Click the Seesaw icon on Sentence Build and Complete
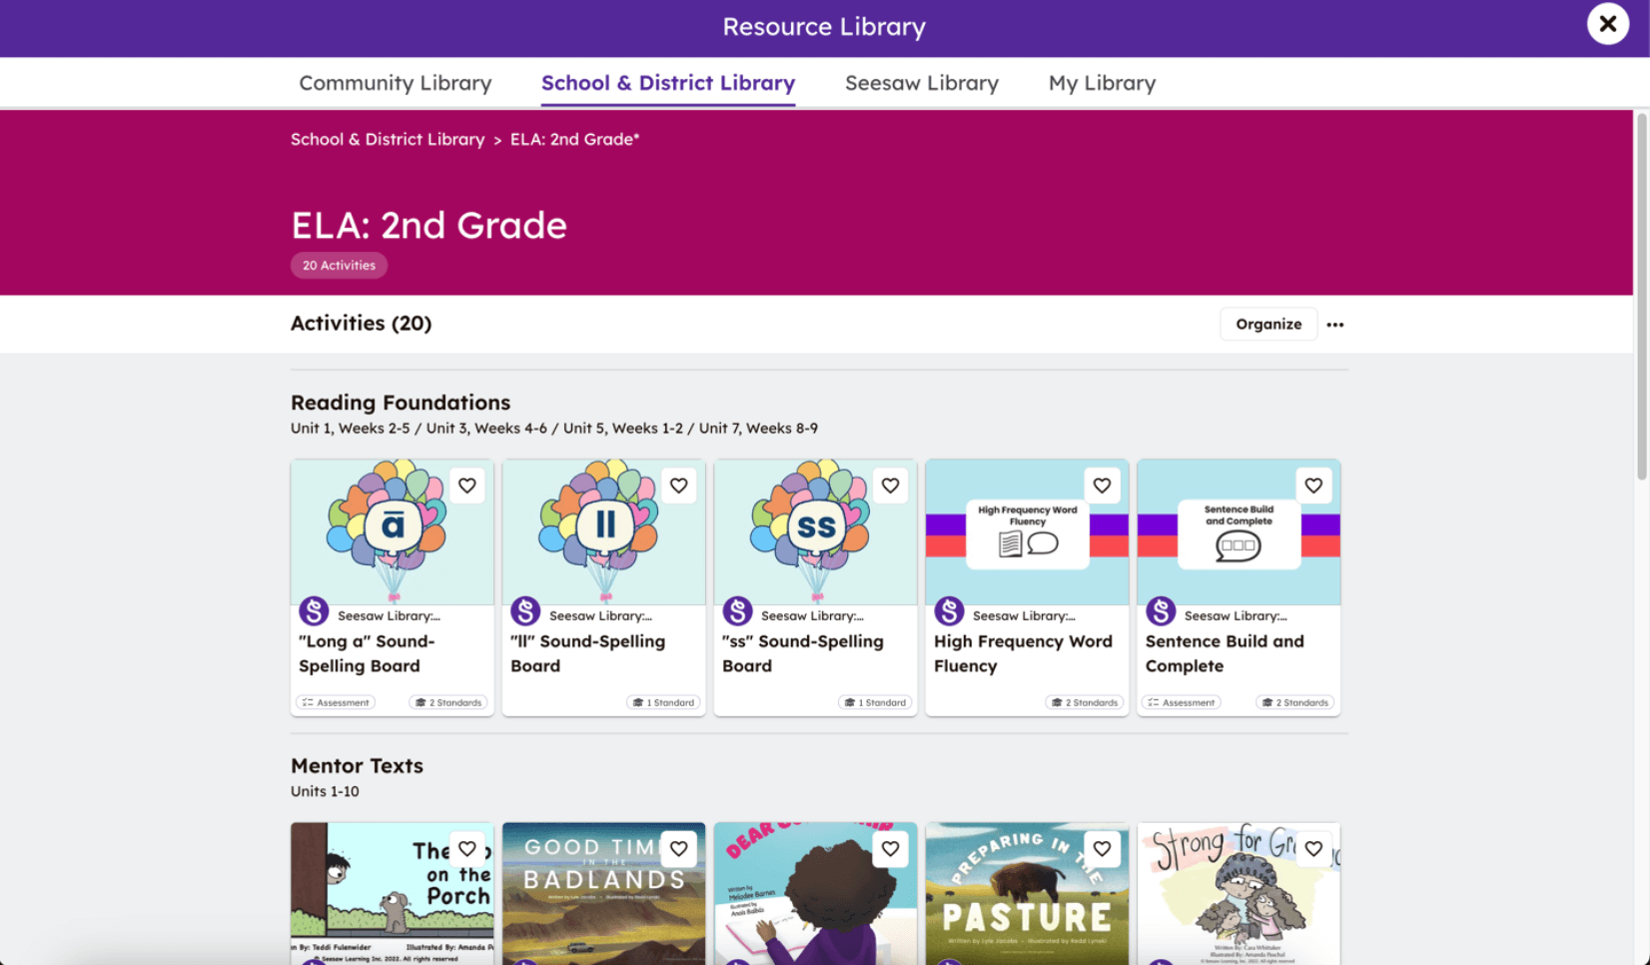1650x965 pixels. click(1160, 610)
